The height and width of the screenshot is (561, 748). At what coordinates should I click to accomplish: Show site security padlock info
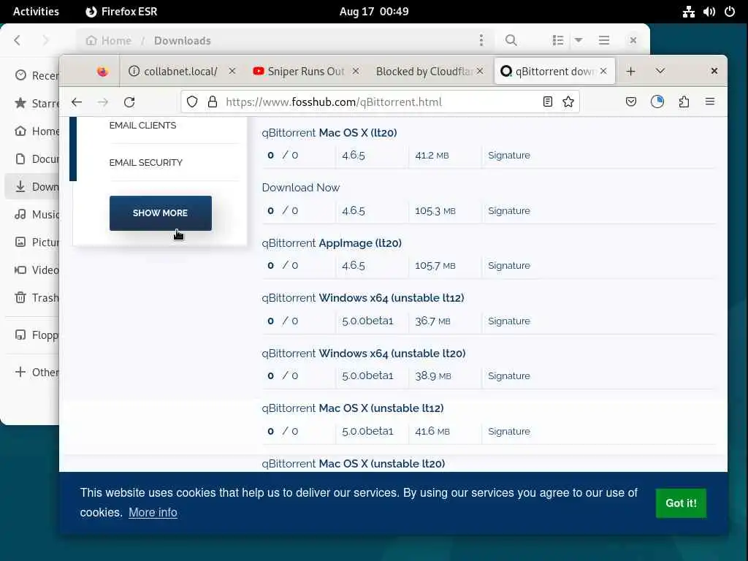(213, 102)
